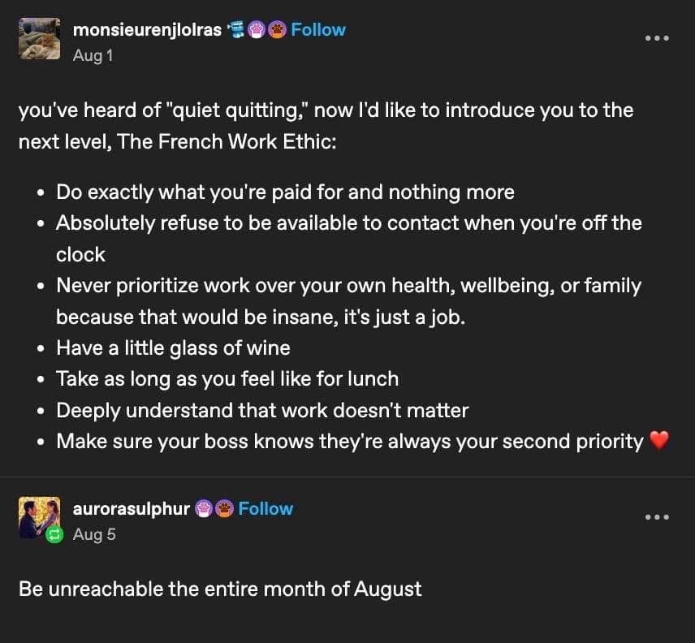The height and width of the screenshot is (643, 695).
Task: Click monsieurenjlolras's purple paw badge
Action: [x=257, y=30]
